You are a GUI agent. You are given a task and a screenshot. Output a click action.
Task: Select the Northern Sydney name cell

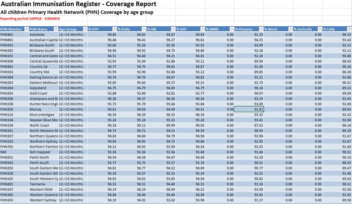43,141
